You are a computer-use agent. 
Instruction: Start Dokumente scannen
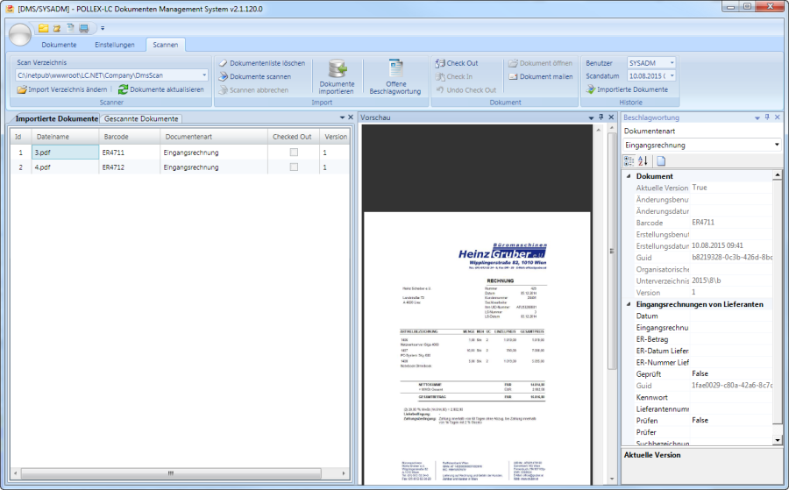point(224,76)
